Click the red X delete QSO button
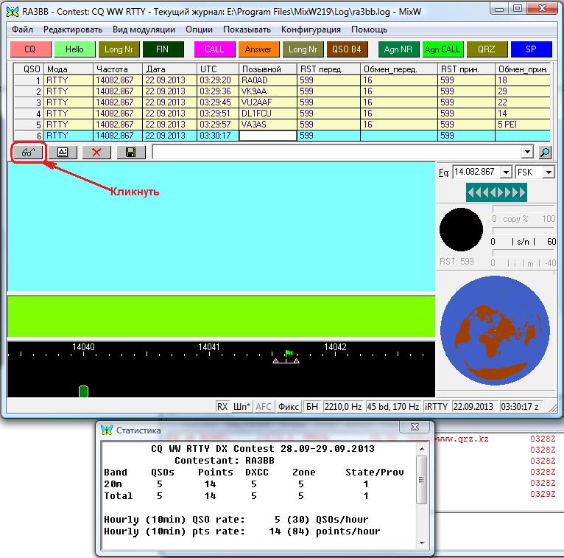Image resolution: width=564 pixels, height=558 pixels. (x=96, y=153)
